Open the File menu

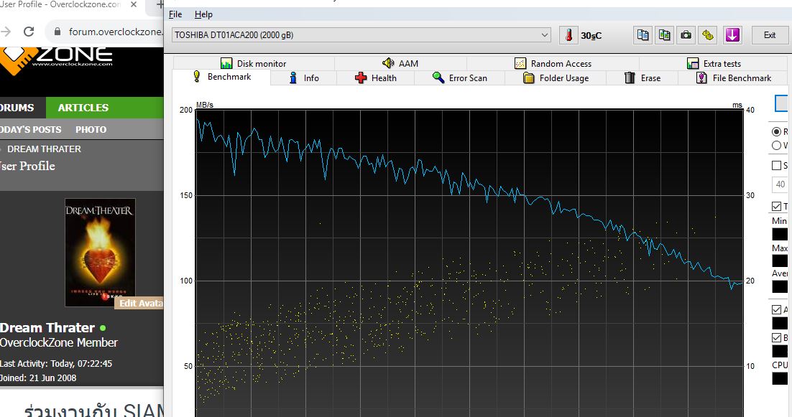coord(175,14)
